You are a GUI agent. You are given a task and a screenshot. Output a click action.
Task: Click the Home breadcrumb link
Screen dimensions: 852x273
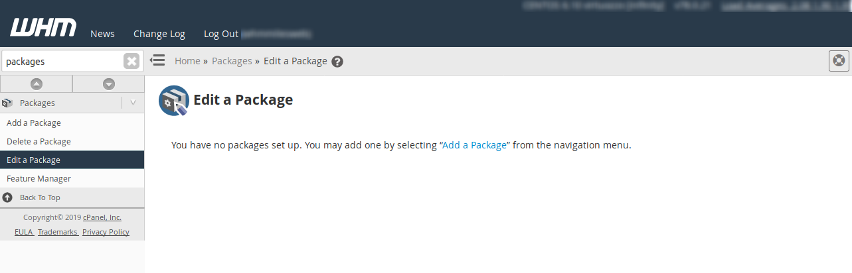click(x=187, y=61)
